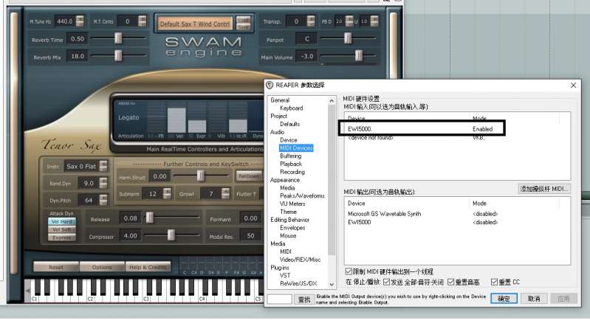Image resolution: width=590 pixels, height=323 pixels.
Task: Click 确定 to confirm preferences
Action: 503,299
